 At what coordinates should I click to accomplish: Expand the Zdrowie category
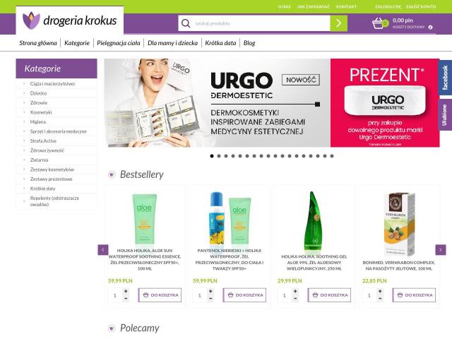(39, 103)
